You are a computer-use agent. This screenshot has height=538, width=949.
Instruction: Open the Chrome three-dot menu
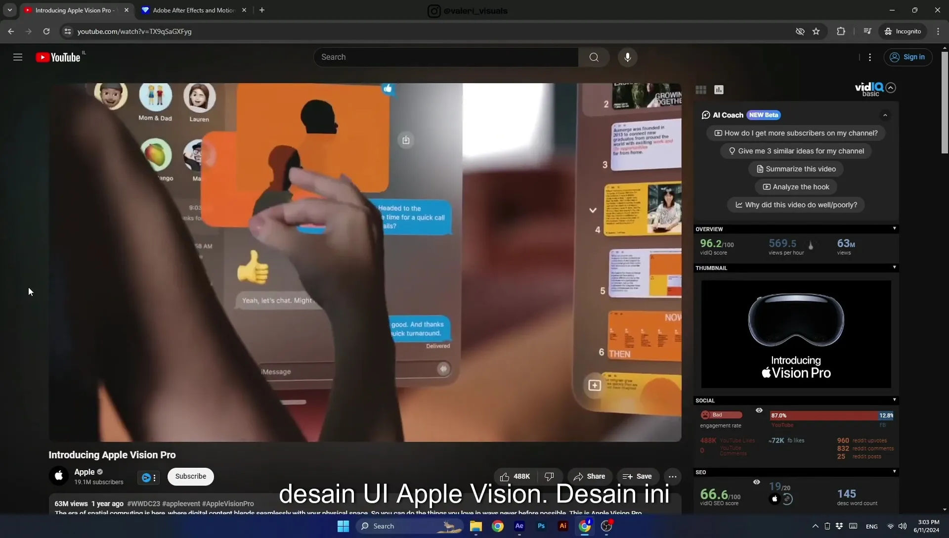[x=938, y=31]
